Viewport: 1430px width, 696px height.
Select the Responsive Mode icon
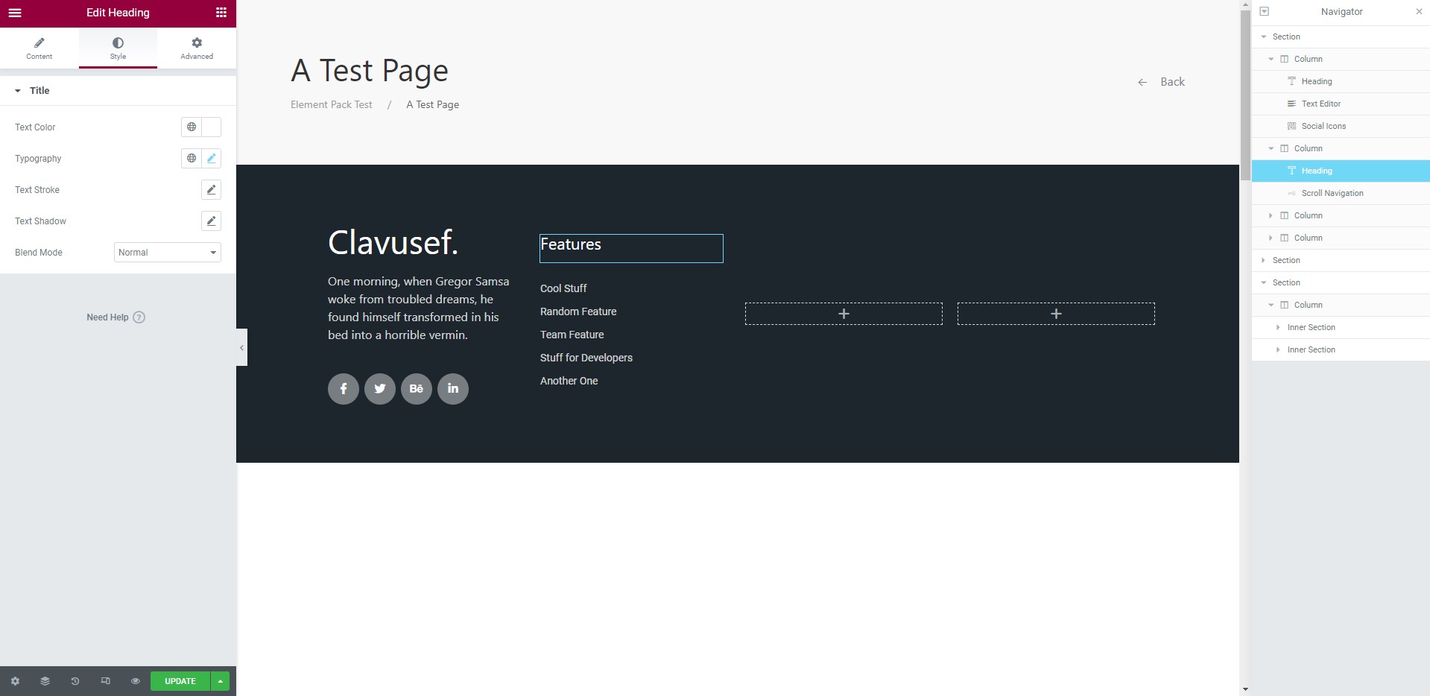pos(105,680)
